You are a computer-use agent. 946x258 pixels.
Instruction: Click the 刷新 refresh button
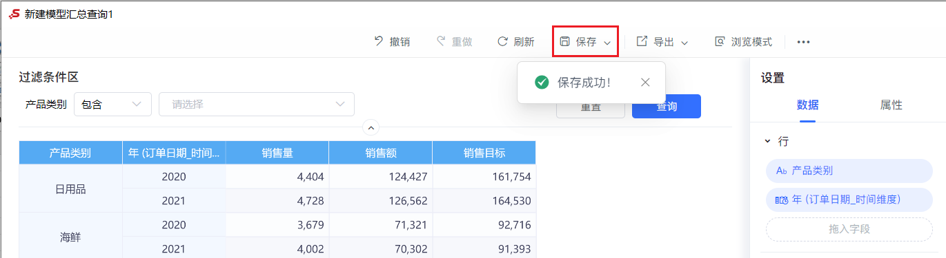[516, 42]
